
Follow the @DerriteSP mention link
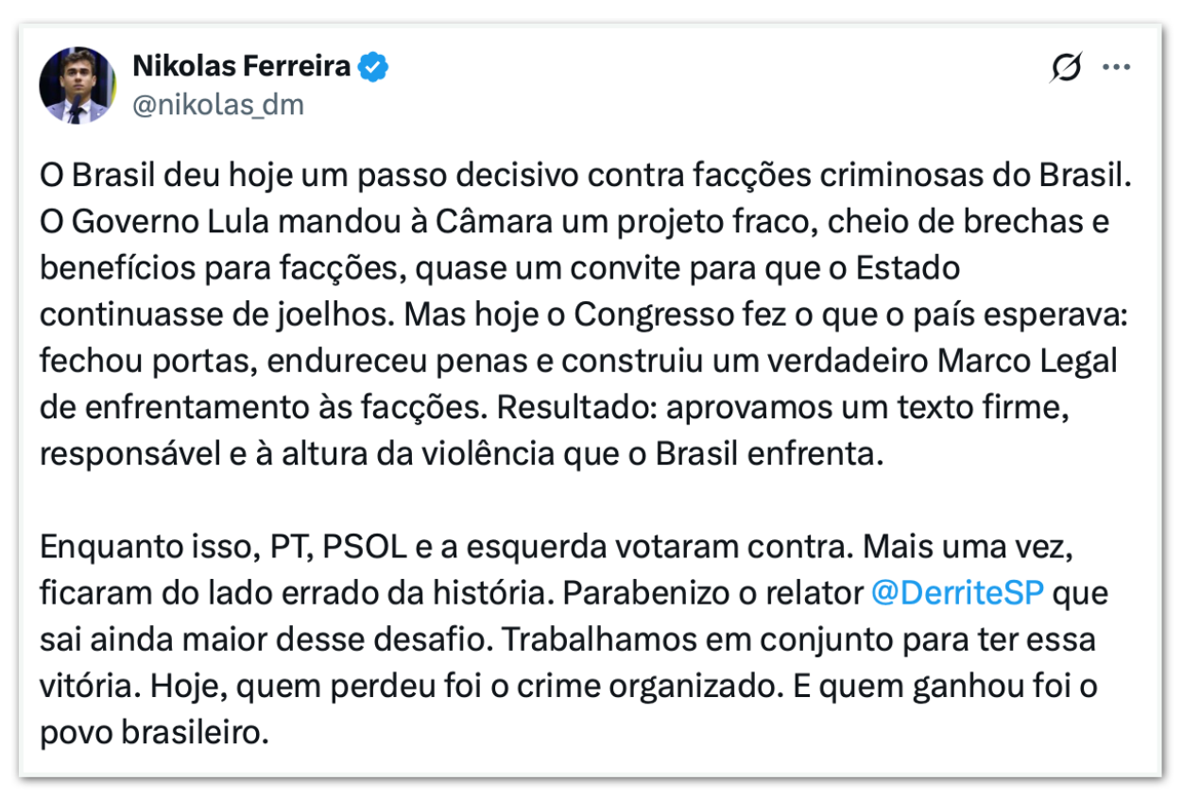(x=956, y=594)
